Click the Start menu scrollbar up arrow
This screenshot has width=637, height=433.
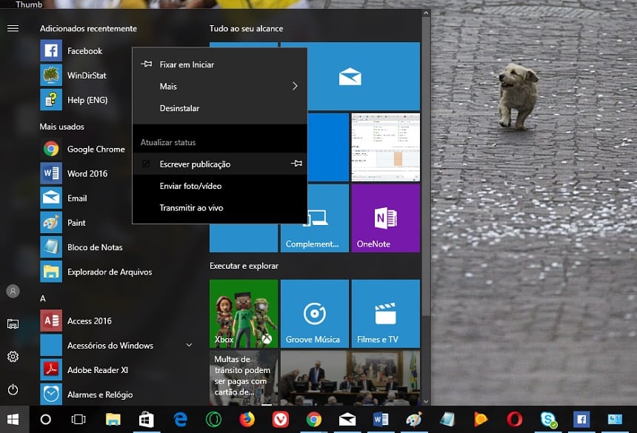(x=426, y=13)
